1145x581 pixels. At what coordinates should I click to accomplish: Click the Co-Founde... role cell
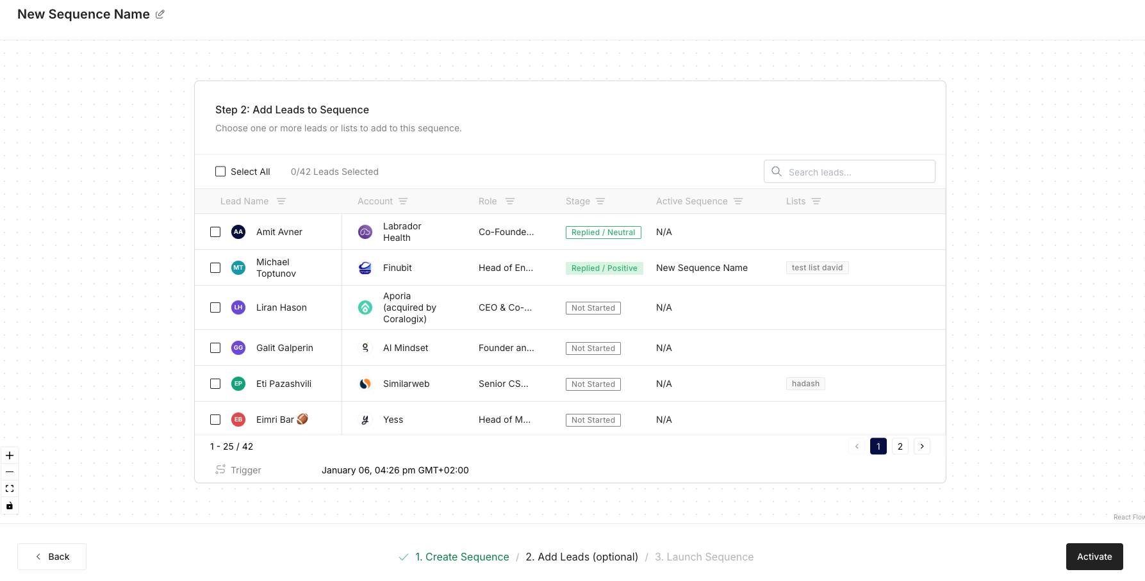[x=506, y=232]
